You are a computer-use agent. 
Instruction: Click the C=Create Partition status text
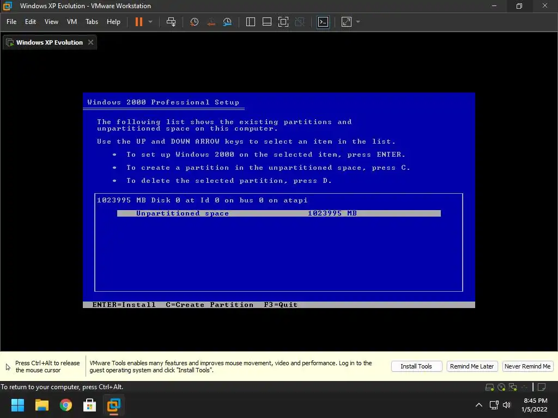click(210, 305)
